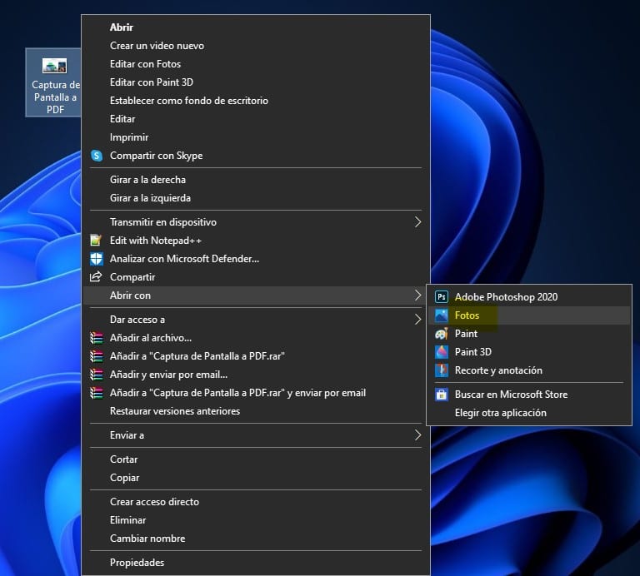The image size is (640, 576).
Task: Choose Abrir from the context menu
Action: [x=256, y=27]
